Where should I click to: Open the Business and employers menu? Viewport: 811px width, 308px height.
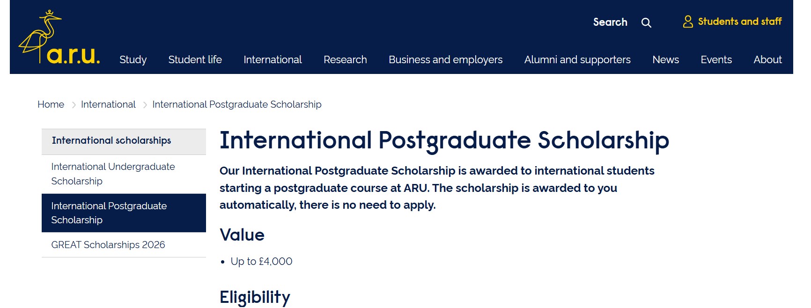click(445, 60)
